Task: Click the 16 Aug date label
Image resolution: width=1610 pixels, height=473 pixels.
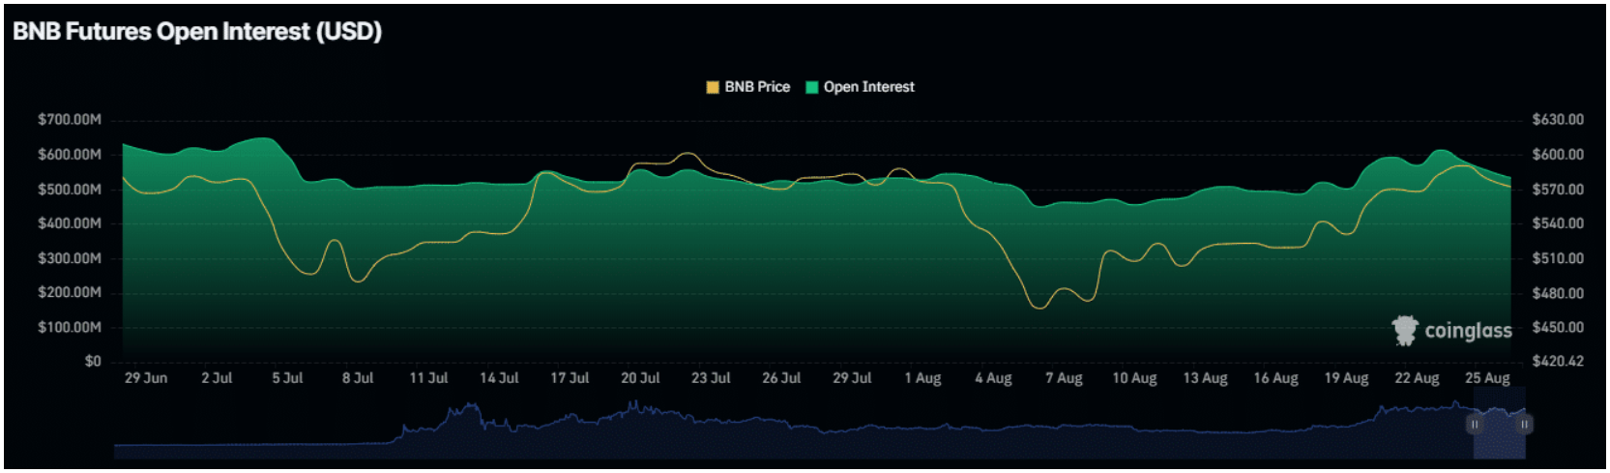Action: coord(1275,378)
